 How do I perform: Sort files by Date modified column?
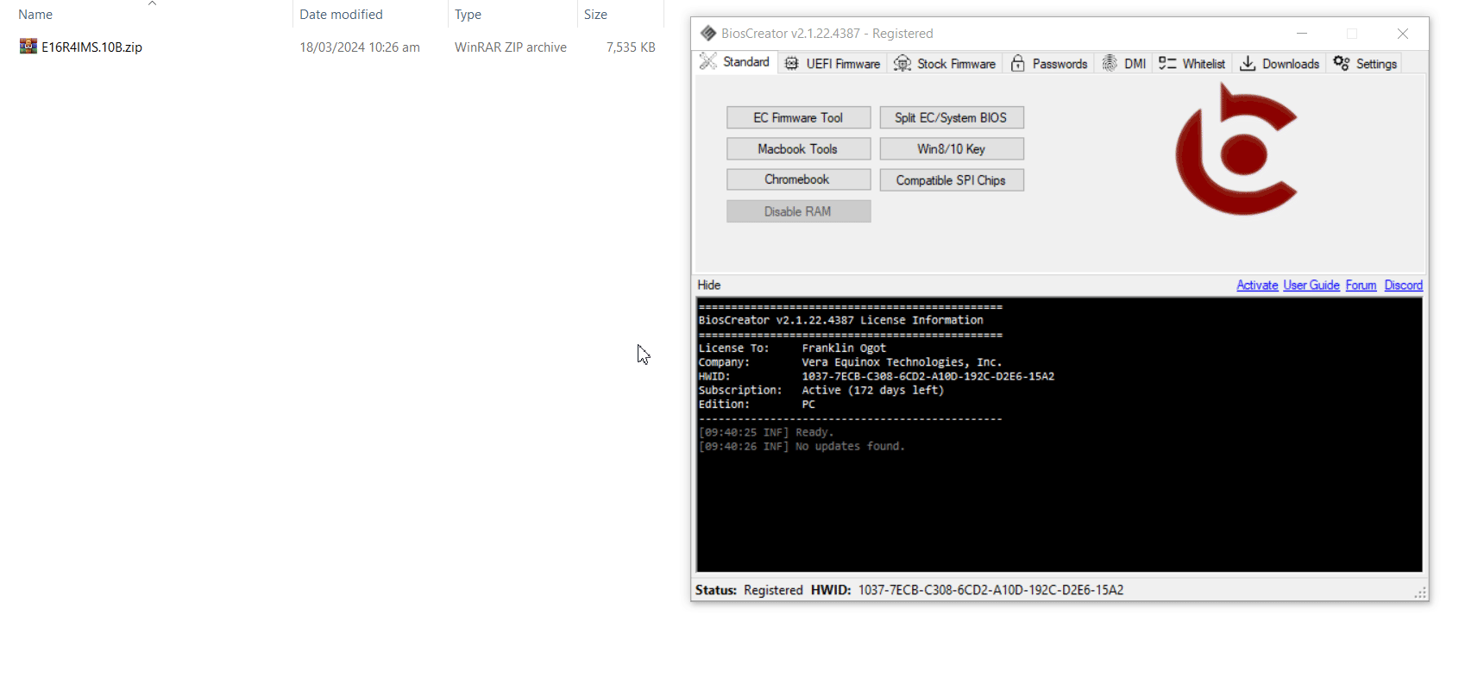341,15
